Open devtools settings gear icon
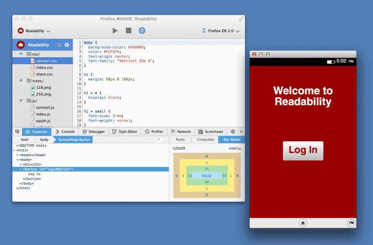The image size is (373, 245). (233, 131)
